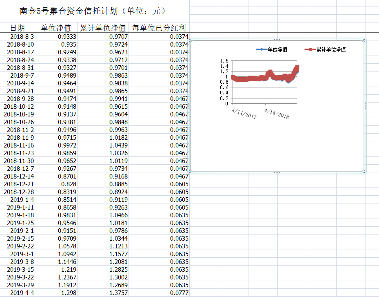This screenshot has width=379, height=297.
Task: Select the 0.9249 net value cell
Action: (x=56, y=52)
